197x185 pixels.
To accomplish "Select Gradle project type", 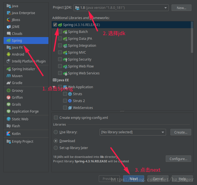I will pyautogui.click(x=26, y=83).
